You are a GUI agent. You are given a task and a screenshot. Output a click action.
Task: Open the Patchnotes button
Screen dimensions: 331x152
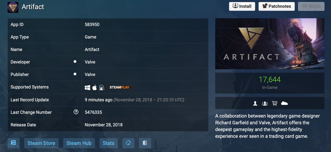[x=277, y=6]
